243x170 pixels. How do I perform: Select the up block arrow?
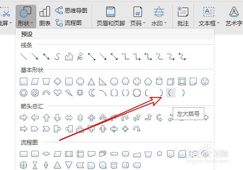(x=46, y=118)
